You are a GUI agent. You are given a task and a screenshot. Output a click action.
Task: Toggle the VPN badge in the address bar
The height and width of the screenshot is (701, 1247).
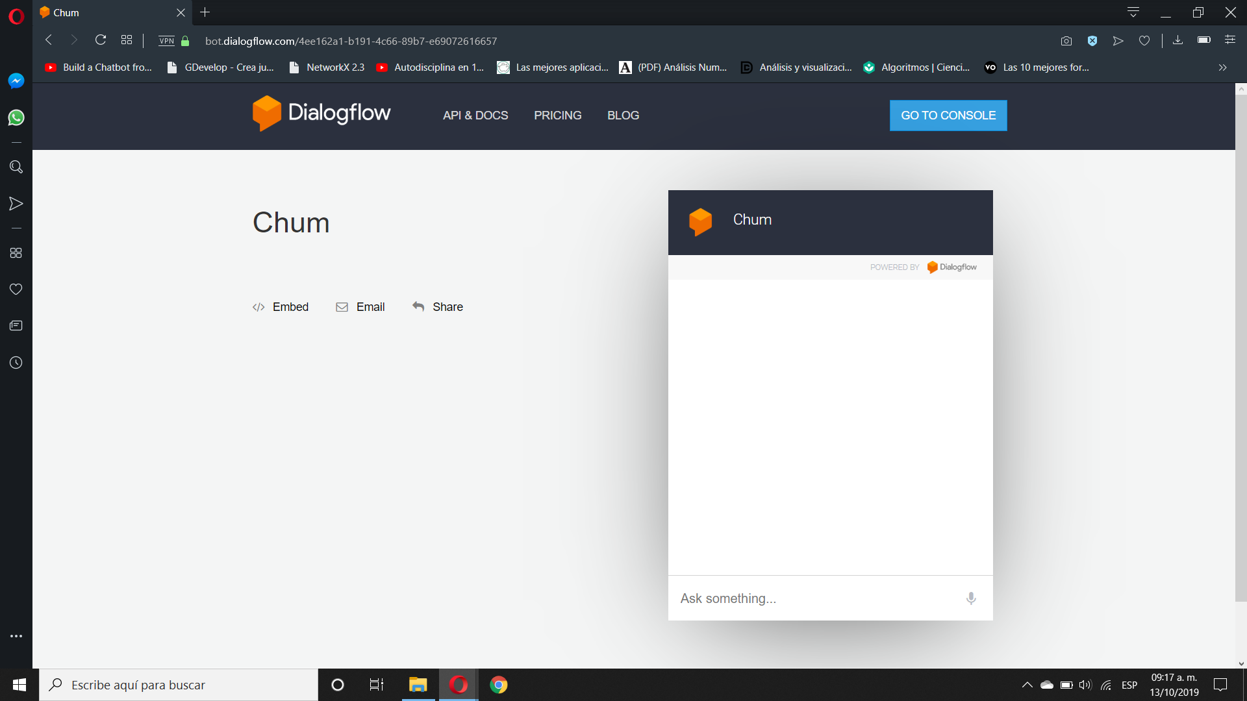(x=167, y=41)
